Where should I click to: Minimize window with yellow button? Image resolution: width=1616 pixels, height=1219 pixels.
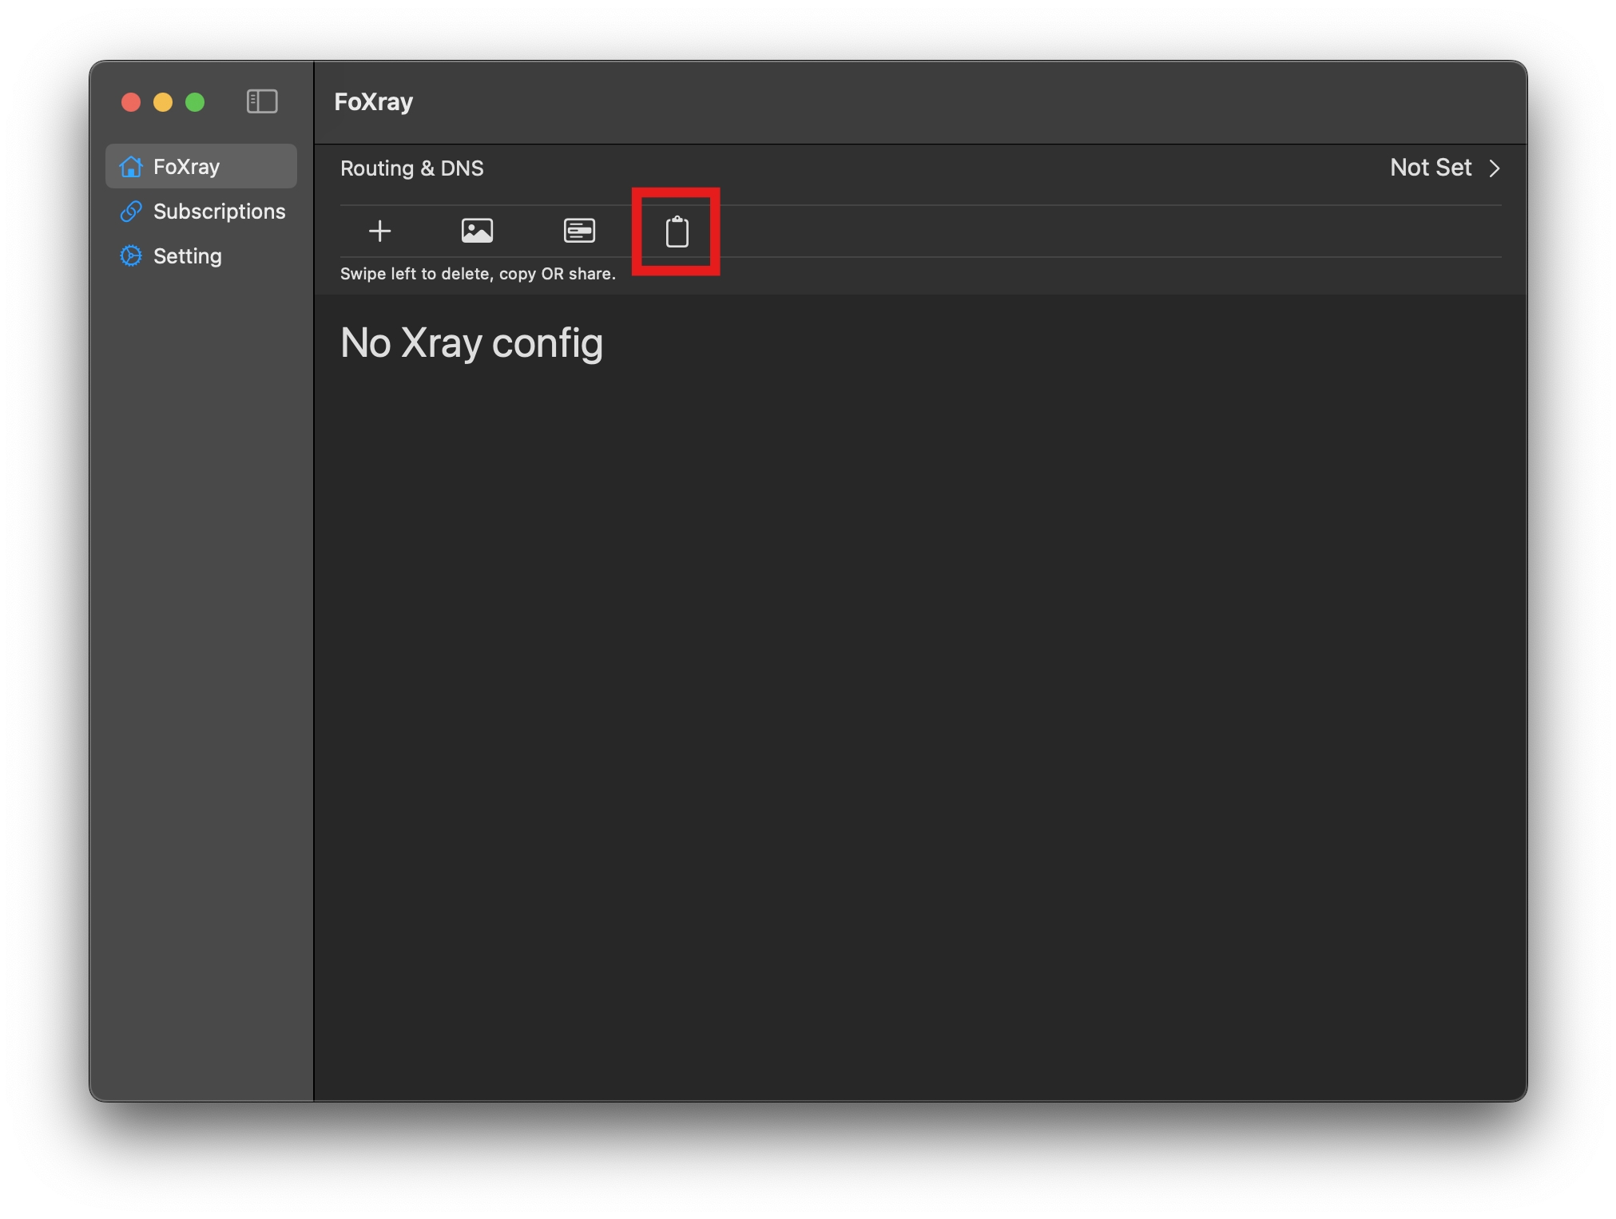pos(163,102)
